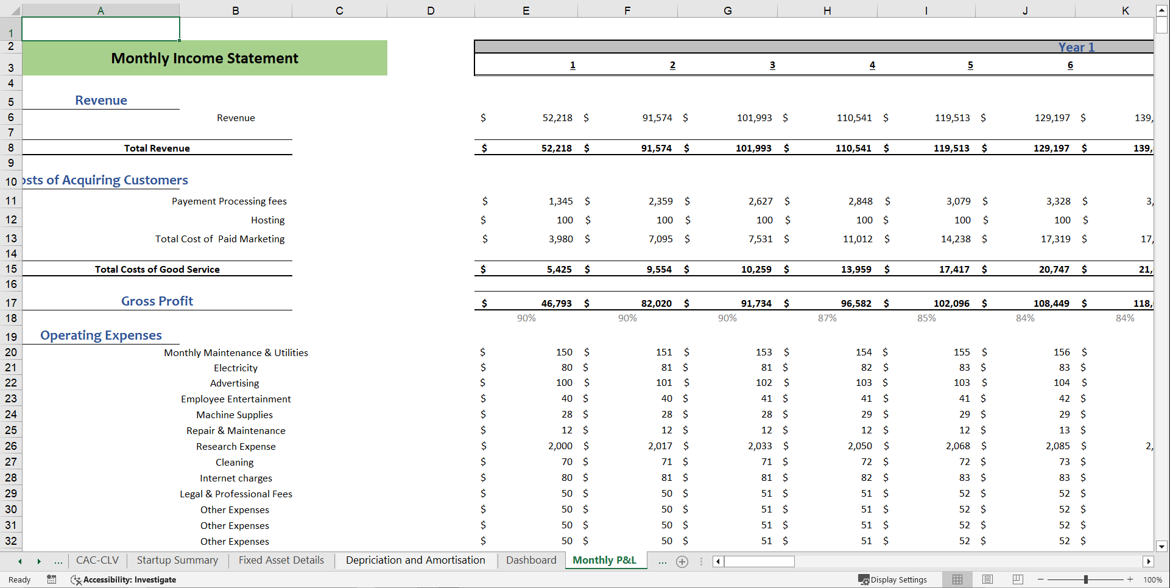Click the Revenue section heading
The image size is (1170, 588).
101,100
